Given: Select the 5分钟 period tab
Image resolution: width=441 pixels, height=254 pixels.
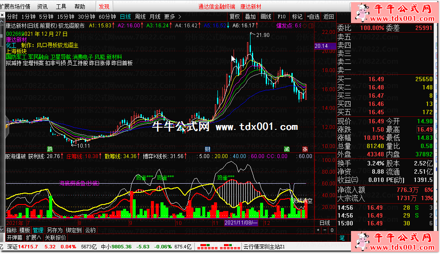Looking at the screenshot, I should click(46, 17).
